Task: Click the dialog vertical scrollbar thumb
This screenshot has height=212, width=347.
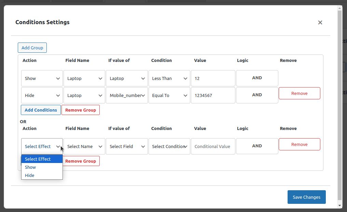Action: coord(340,105)
